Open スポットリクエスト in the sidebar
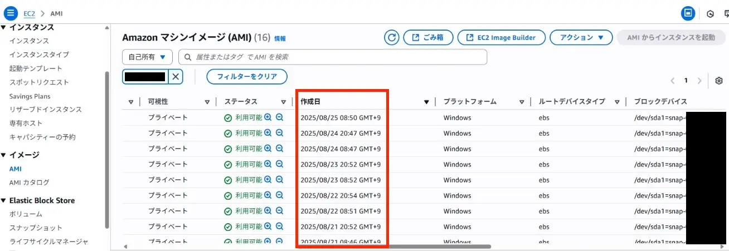 tap(39, 82)
